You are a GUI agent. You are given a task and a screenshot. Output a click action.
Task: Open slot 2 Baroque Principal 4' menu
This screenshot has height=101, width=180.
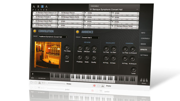[56, 17]
